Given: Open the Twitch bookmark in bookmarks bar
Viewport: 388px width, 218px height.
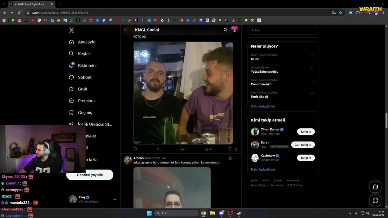Looking at the screenshot, I should click(x=110, y=20).
